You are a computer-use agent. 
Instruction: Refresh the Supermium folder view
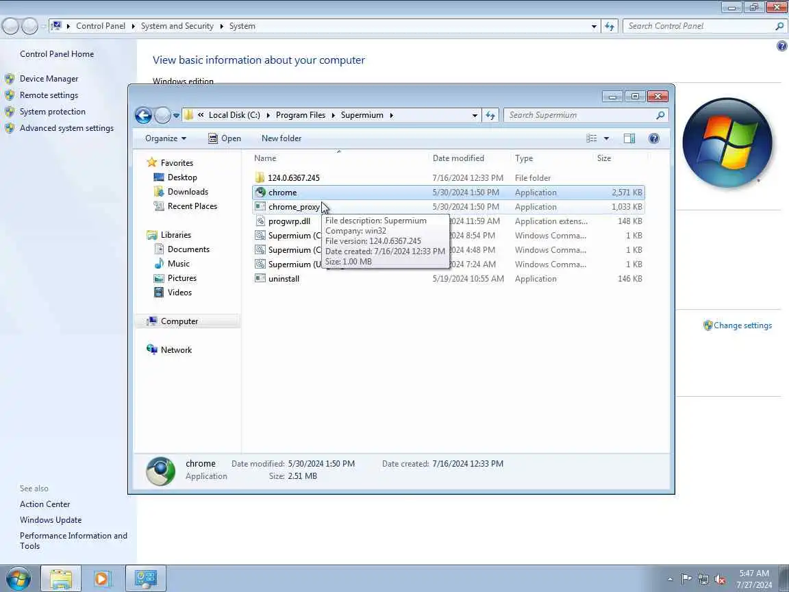pos(490,115)
